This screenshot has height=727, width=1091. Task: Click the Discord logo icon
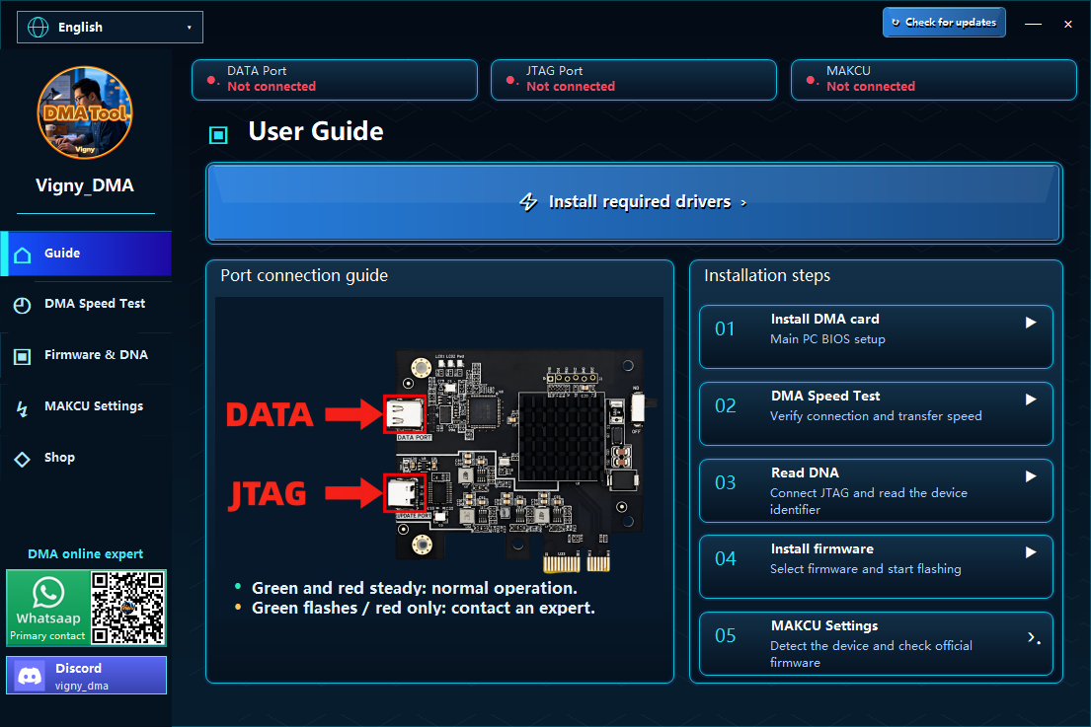[x=30, y=676]
